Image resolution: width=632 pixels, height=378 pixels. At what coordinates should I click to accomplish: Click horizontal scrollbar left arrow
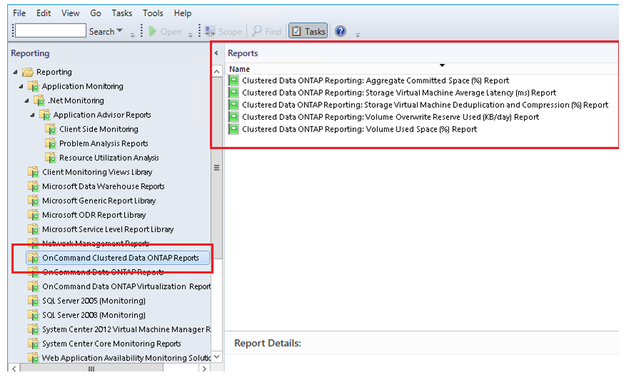14,368
